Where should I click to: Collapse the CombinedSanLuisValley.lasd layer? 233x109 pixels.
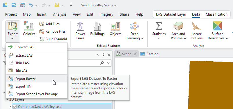click(x=10, y=106)
